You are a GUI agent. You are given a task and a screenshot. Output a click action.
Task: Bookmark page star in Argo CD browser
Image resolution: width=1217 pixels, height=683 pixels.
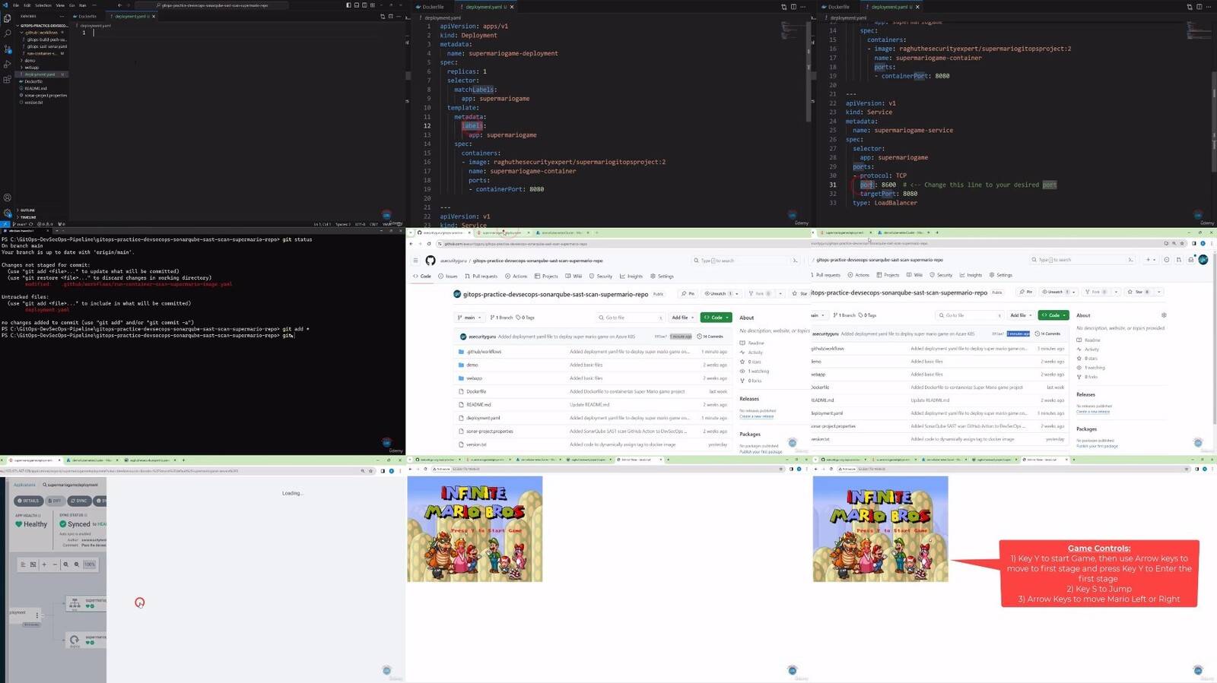click(371, 471)
